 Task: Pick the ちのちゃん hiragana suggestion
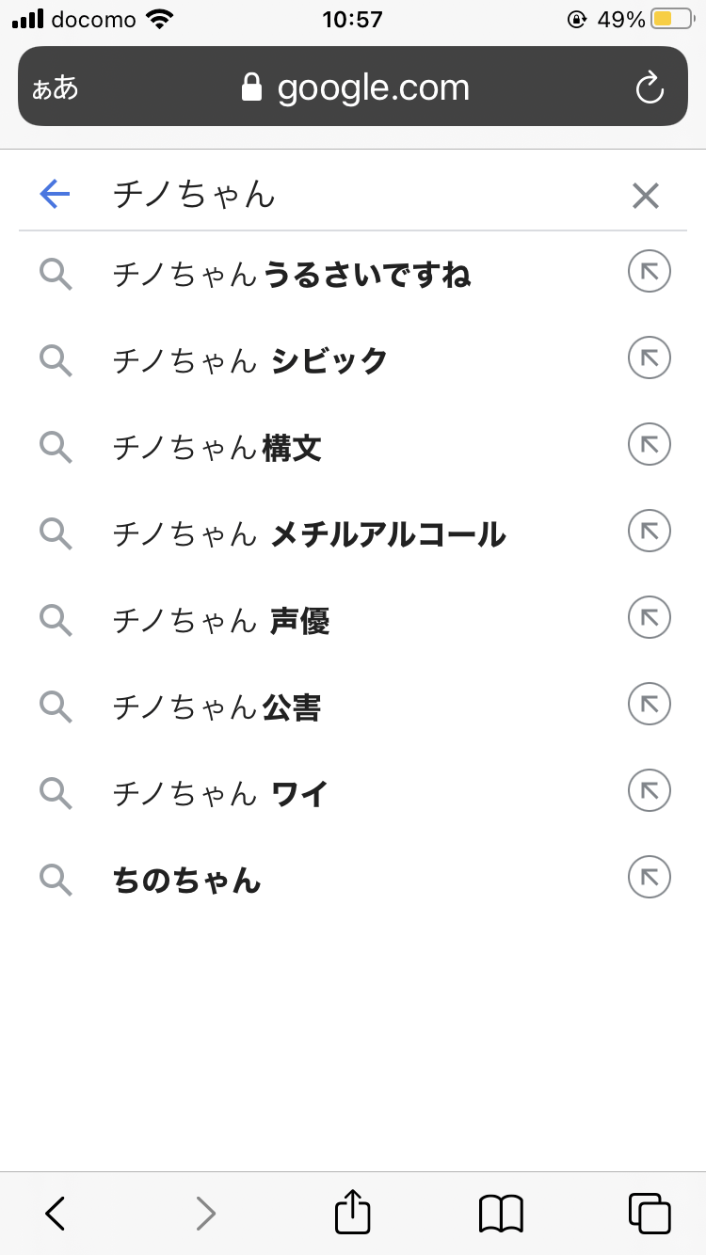coord(186,882)
